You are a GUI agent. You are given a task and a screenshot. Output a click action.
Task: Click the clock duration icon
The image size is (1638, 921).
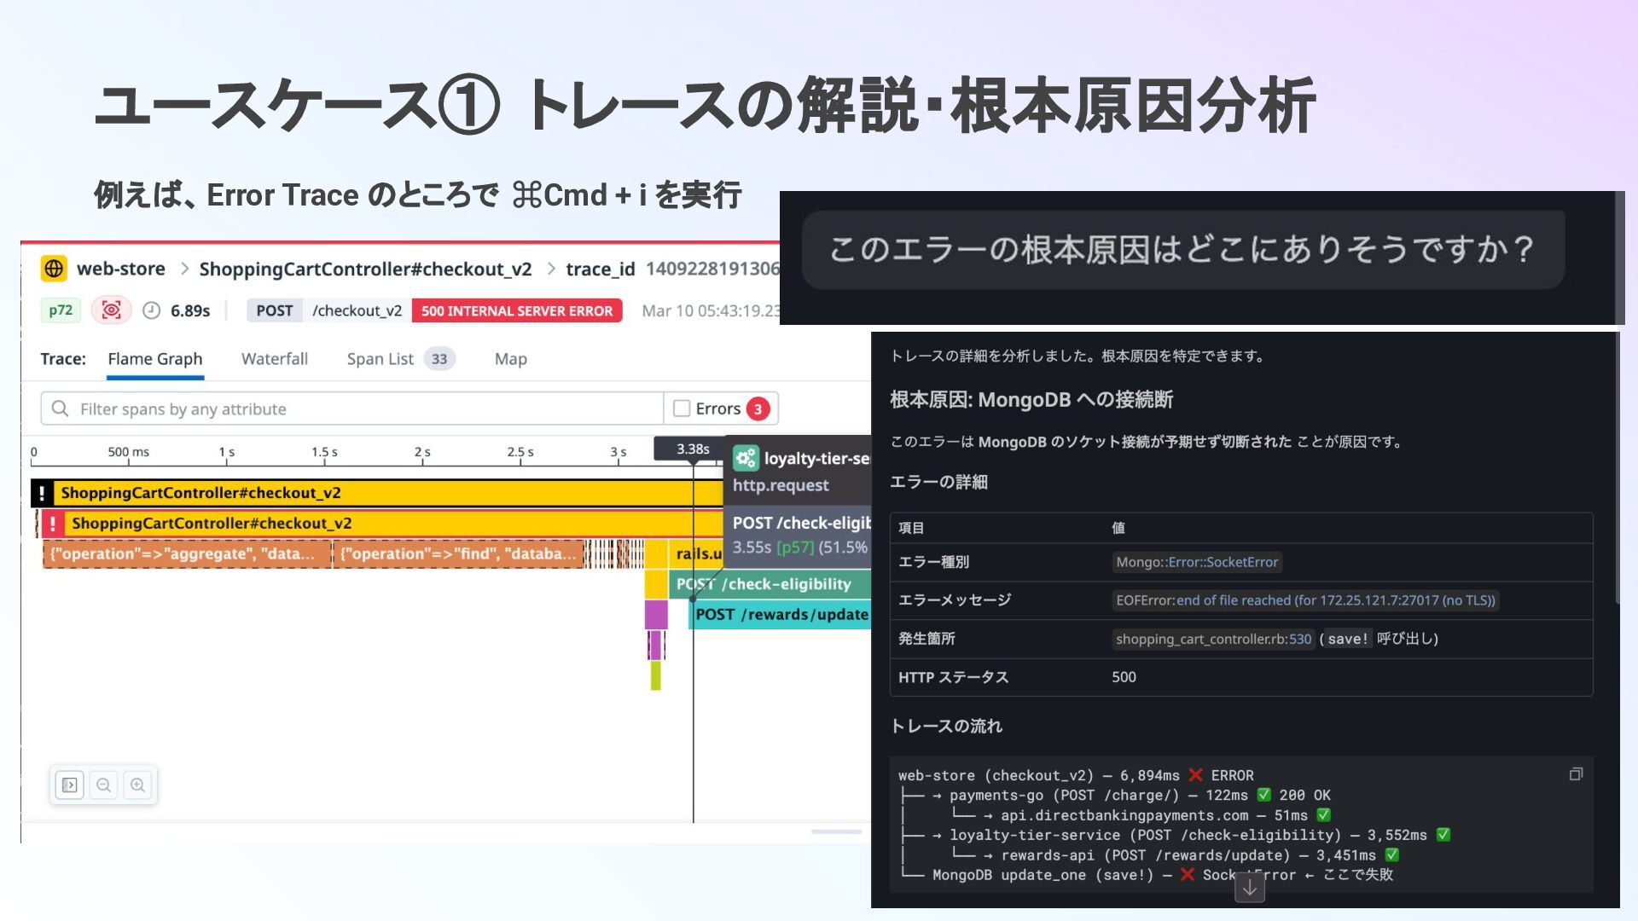[151, 310]
